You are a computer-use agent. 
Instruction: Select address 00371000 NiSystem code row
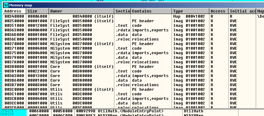[134, 48]
